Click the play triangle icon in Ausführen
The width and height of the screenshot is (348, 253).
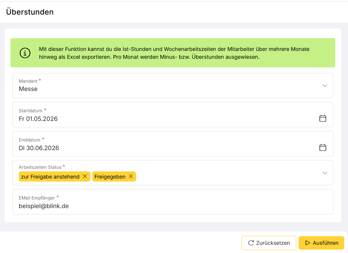click(307, 243)
